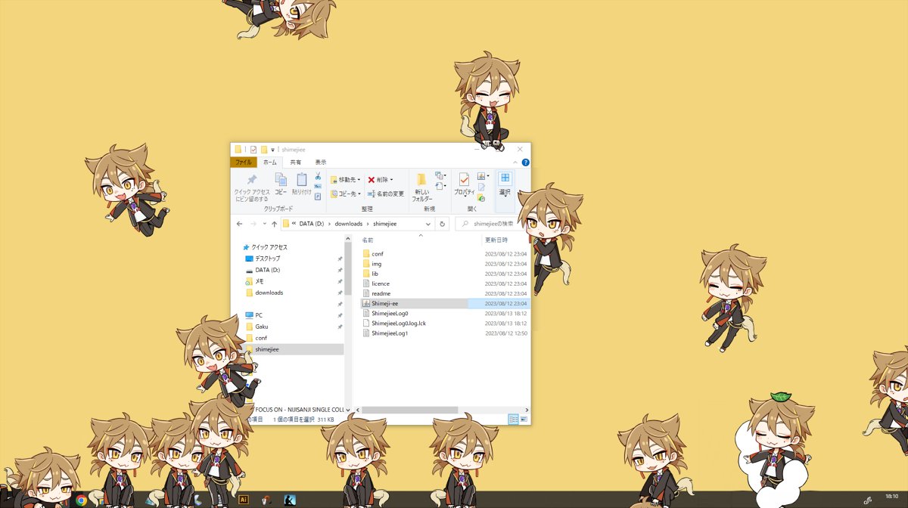Screen dimensions: 908x508
Task: Click the Cut scissors icon
Action: coord(318,175)
